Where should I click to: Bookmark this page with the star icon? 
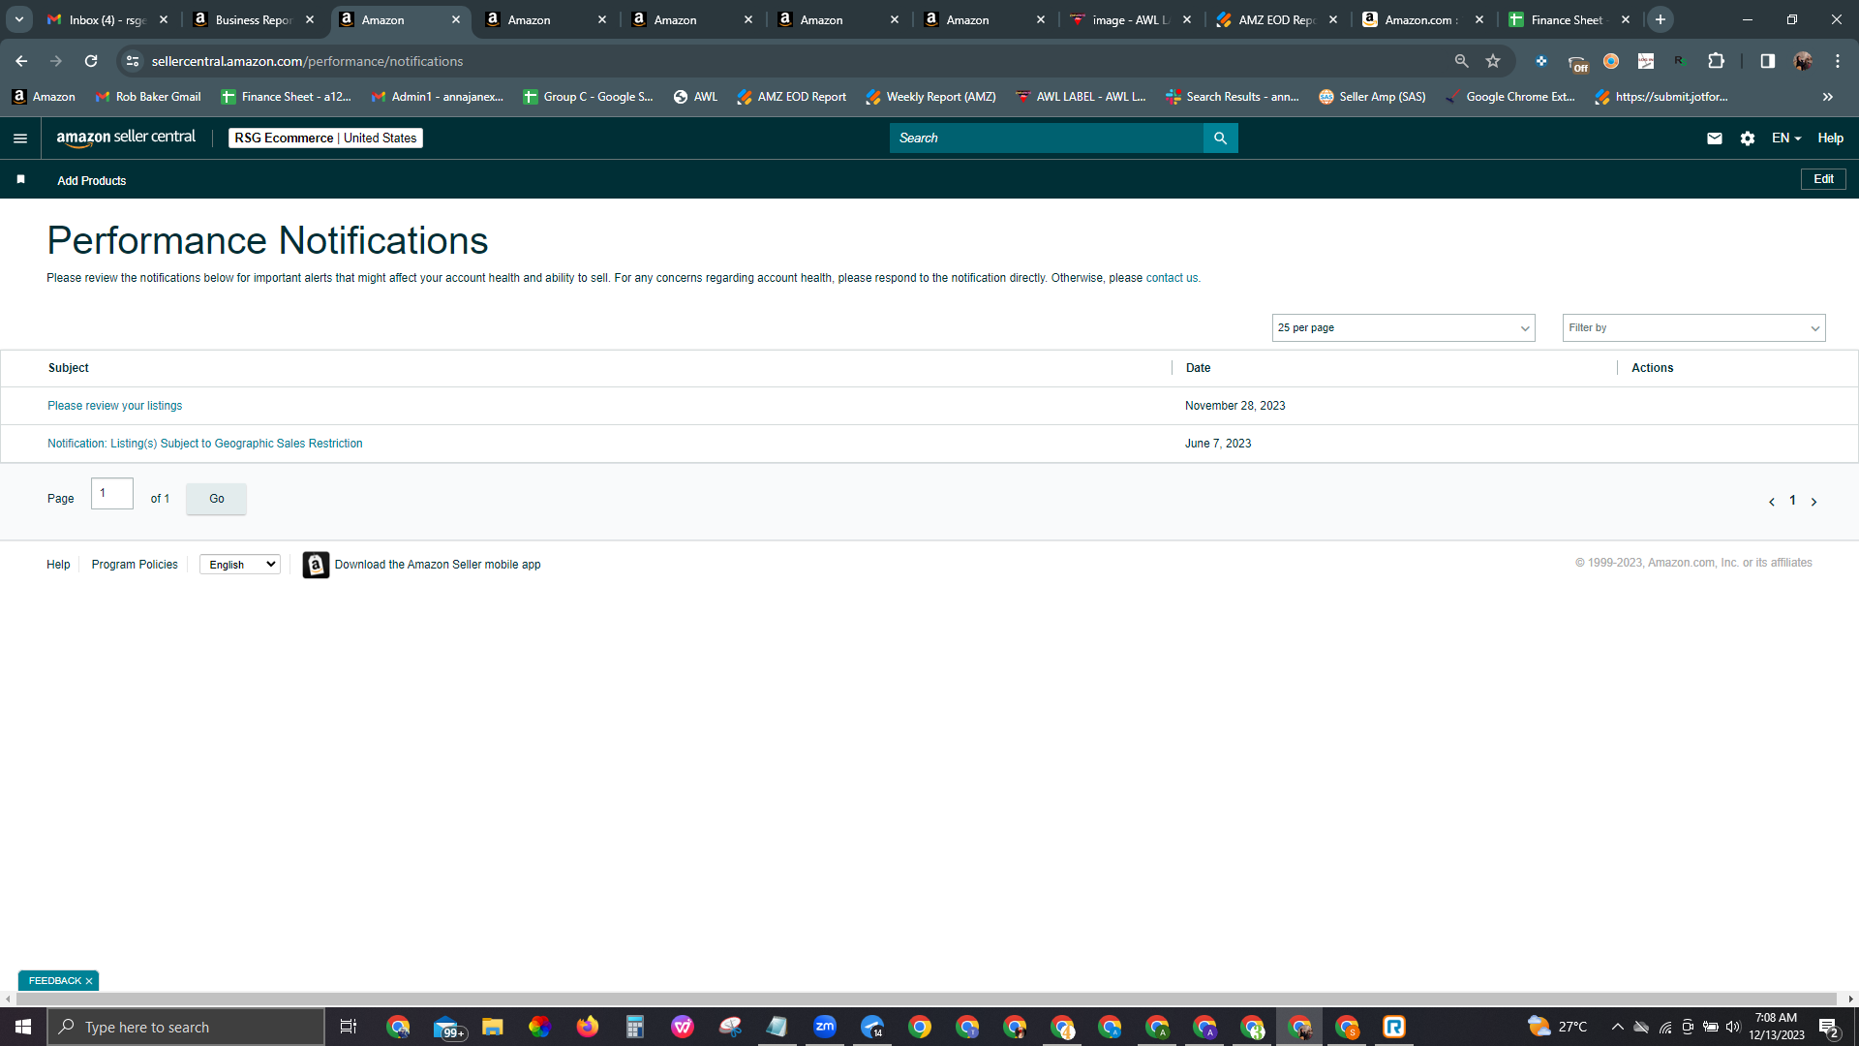[x=1493, y=61]
